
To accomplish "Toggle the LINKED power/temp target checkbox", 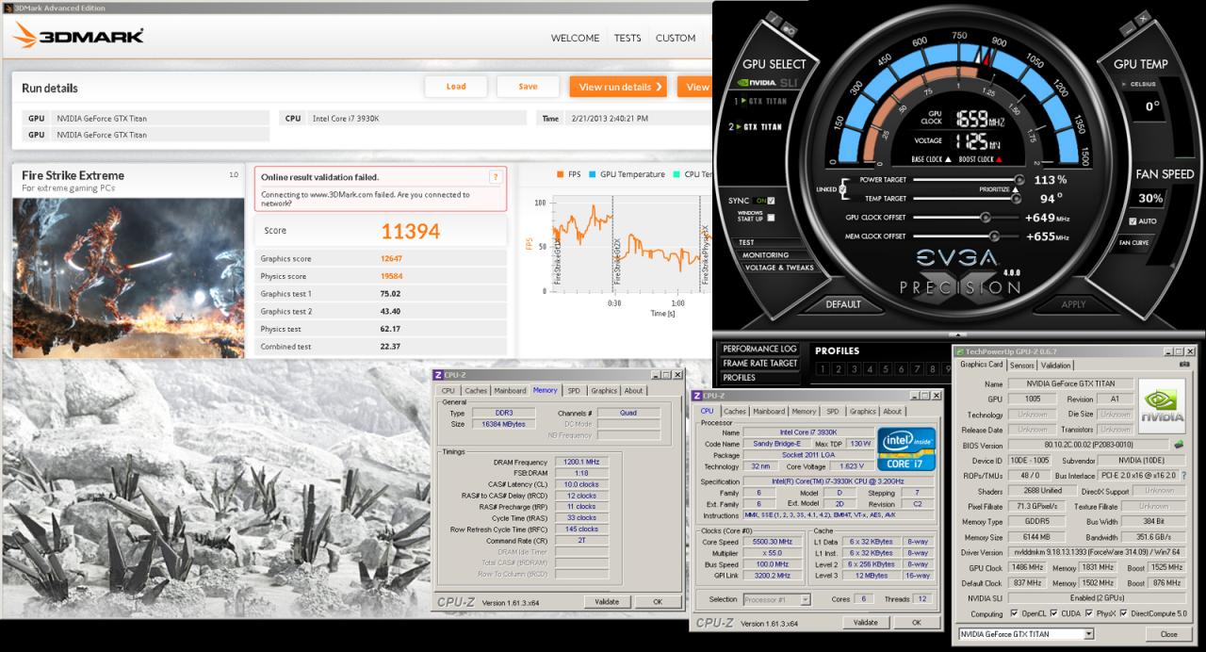I will 841,189.
